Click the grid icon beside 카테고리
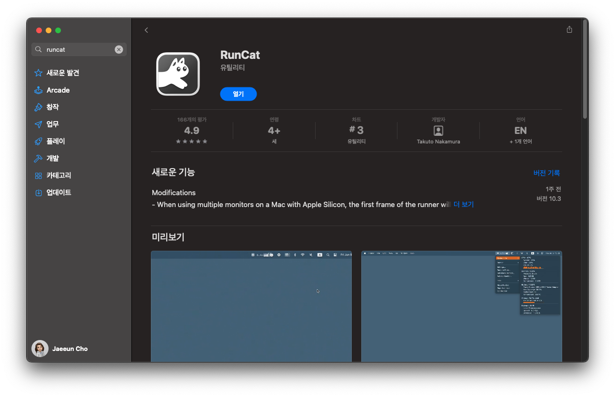The image size is (615, 397). [x=39, y=176]
